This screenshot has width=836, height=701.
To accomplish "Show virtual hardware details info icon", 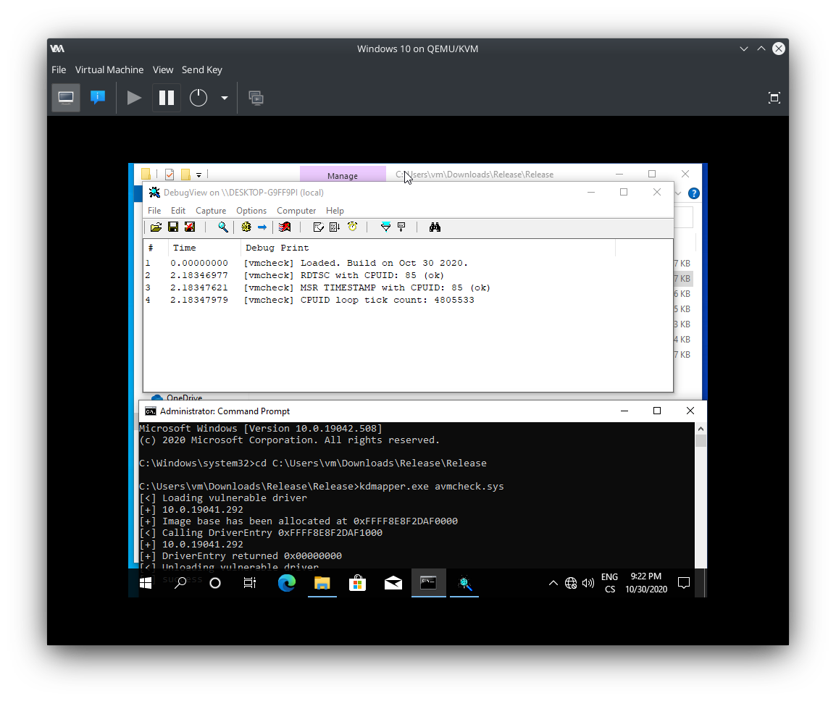I will coord(98,98).
